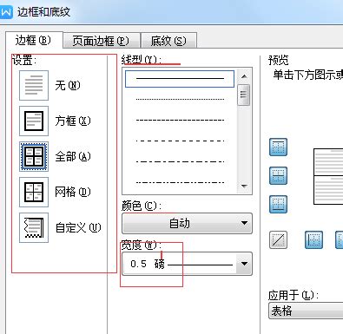Choose the solid line style in the list
The height and width of the screenshot is (334, 343).
(x=180, y=79)
